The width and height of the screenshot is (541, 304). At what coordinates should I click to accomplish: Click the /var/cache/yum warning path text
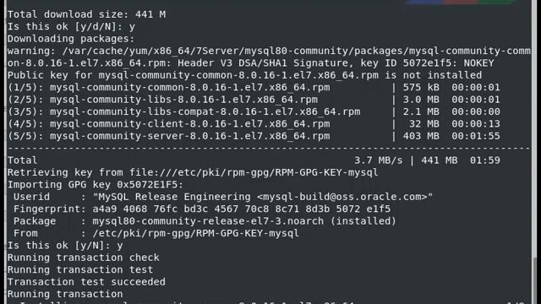[297, 51]
